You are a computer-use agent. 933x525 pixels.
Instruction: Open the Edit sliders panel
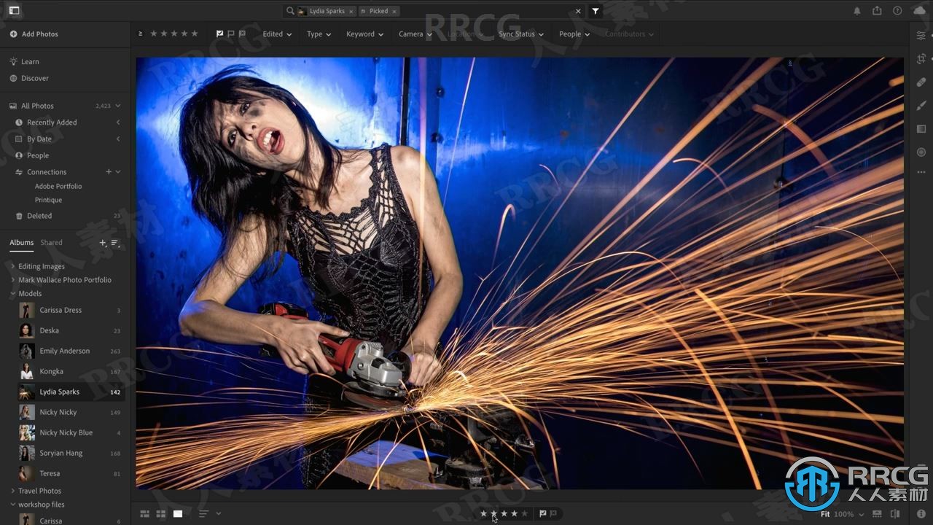click(921, 35)
